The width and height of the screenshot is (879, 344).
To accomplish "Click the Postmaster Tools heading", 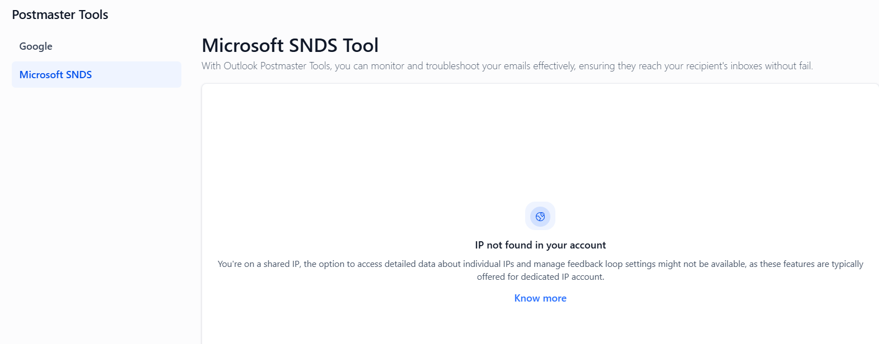I will (60, 15).
